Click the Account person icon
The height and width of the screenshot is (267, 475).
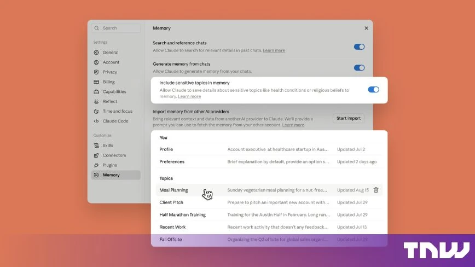point(96,62)
